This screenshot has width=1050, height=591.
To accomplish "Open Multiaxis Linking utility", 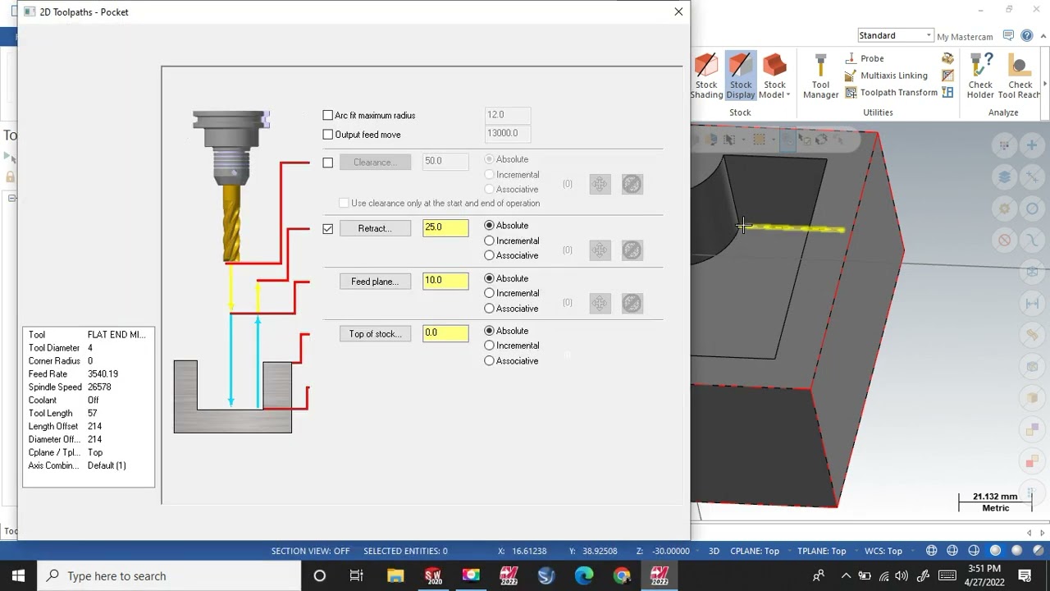I will (886, 76).
